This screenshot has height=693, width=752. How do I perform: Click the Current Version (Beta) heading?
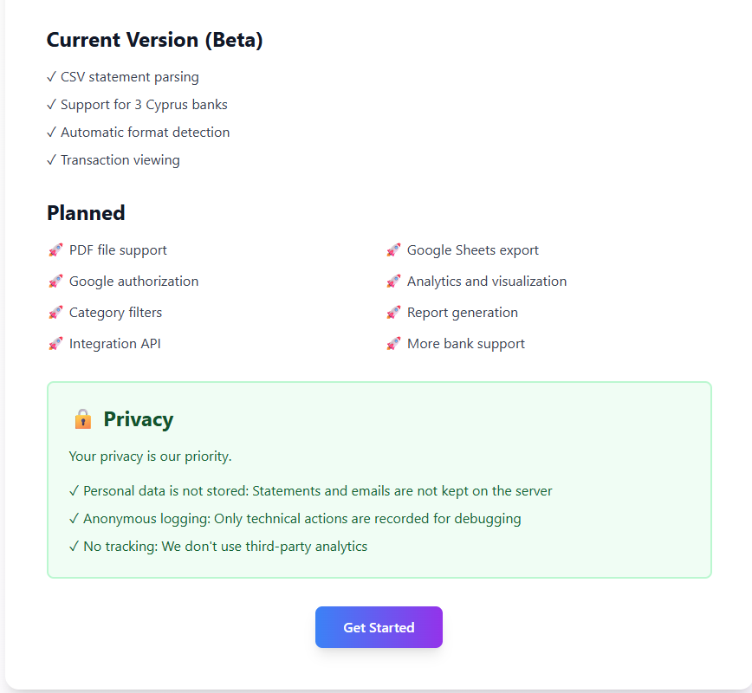pyautogui.click(x=154, y=40)
